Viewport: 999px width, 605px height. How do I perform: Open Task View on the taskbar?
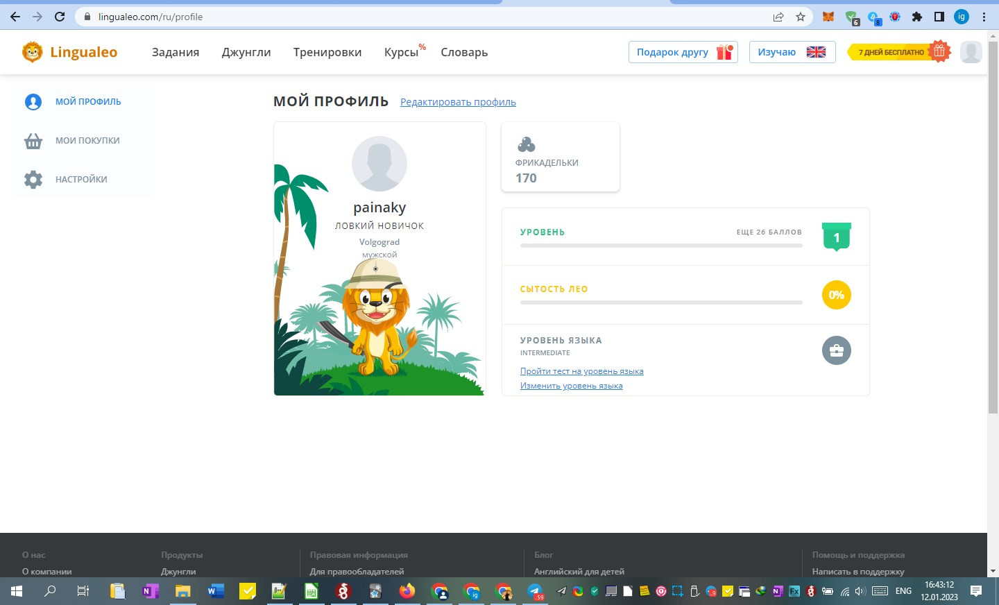(x=83, y=591)
